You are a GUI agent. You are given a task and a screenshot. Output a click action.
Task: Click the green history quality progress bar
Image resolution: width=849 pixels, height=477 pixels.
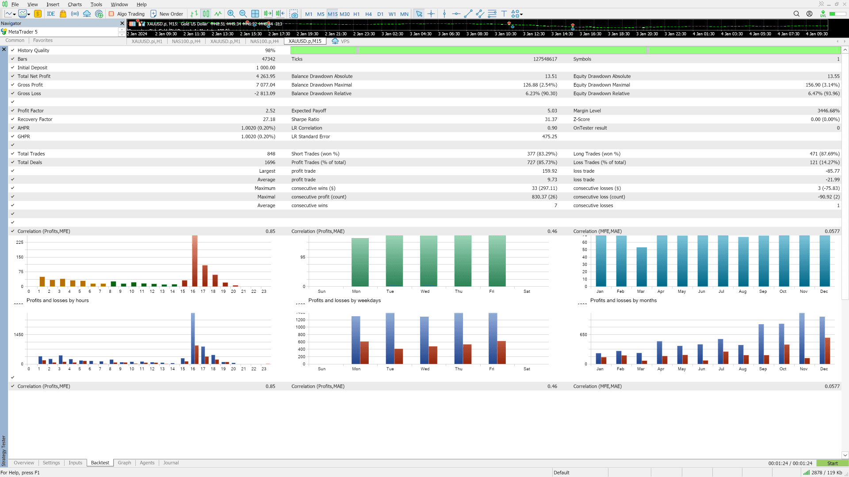click(x=565, y=50)
